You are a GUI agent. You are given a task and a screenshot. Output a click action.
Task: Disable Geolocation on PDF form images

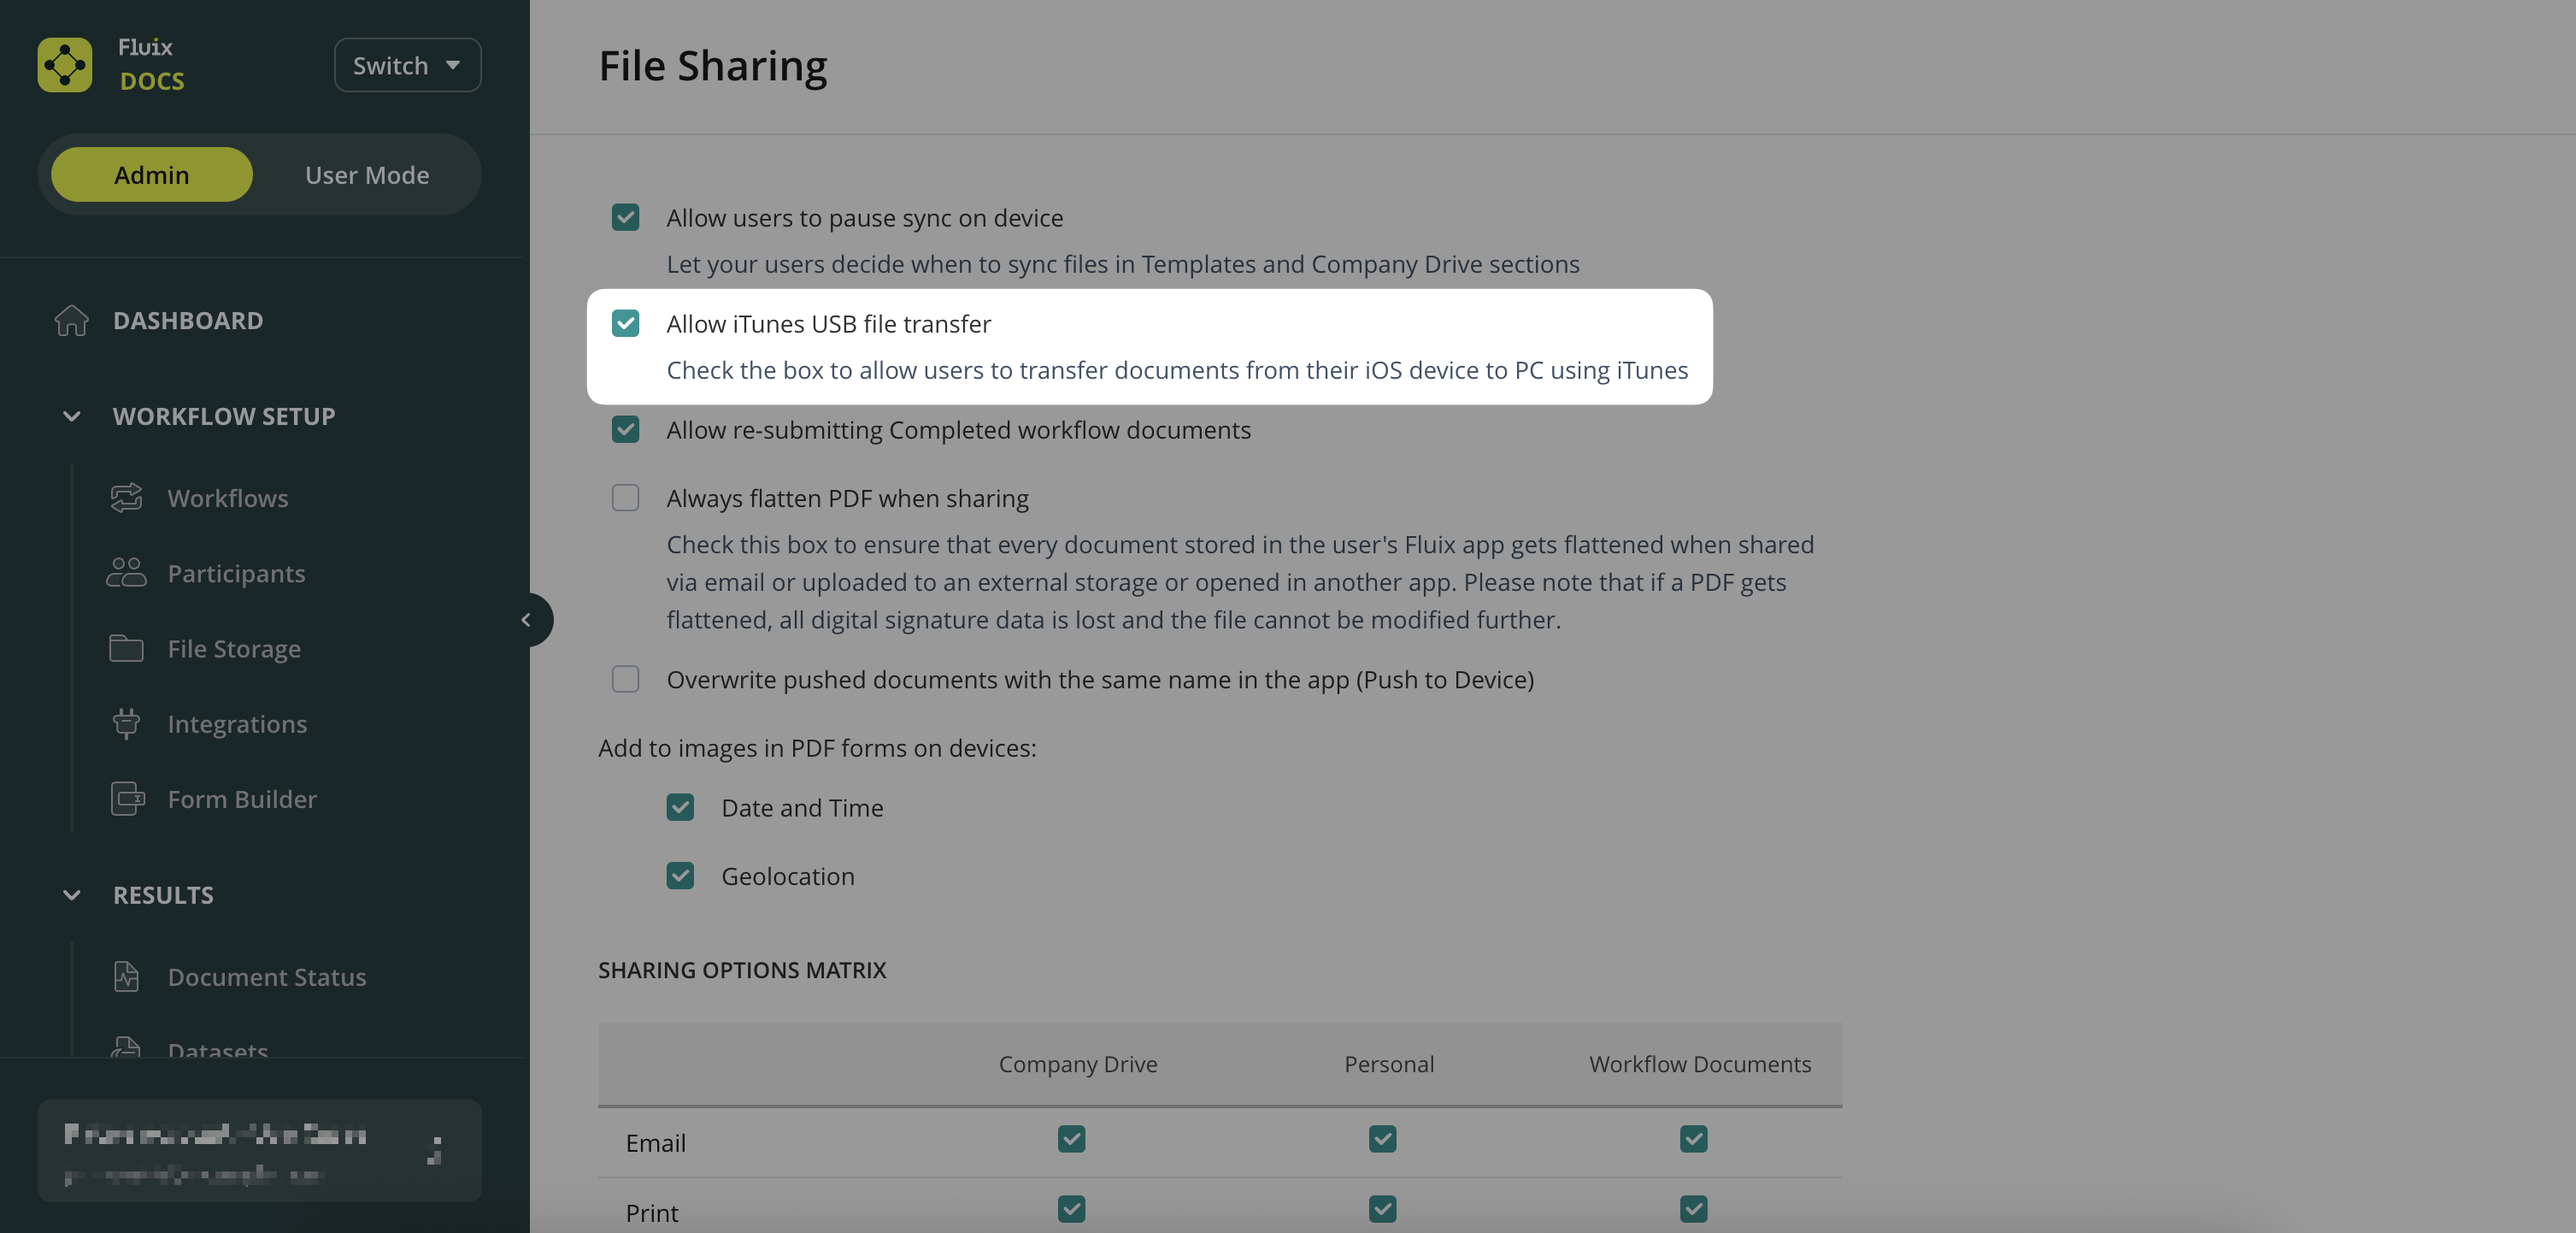click(x=681, y=876)
